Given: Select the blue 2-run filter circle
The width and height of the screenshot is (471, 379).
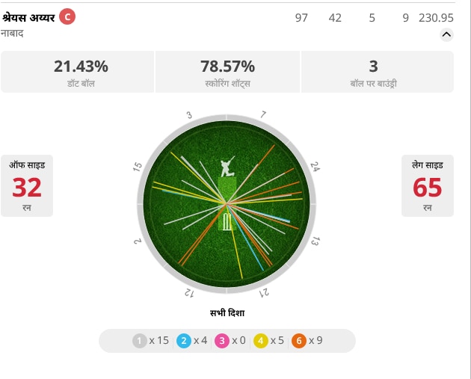Looking at the screenshot, I should 184,341.
